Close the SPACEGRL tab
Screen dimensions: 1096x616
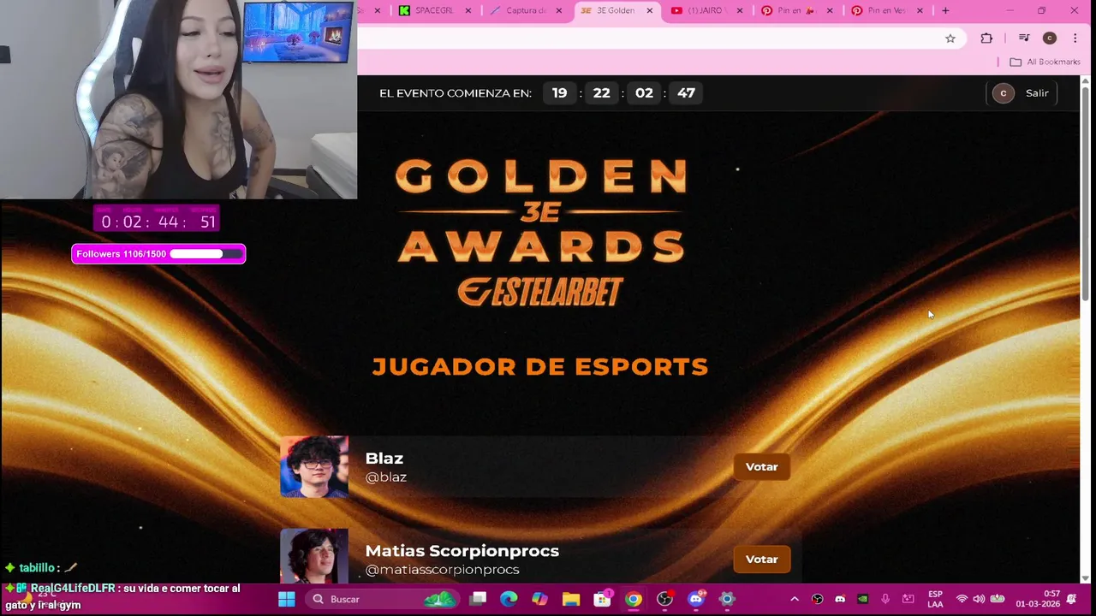[468, 10]
